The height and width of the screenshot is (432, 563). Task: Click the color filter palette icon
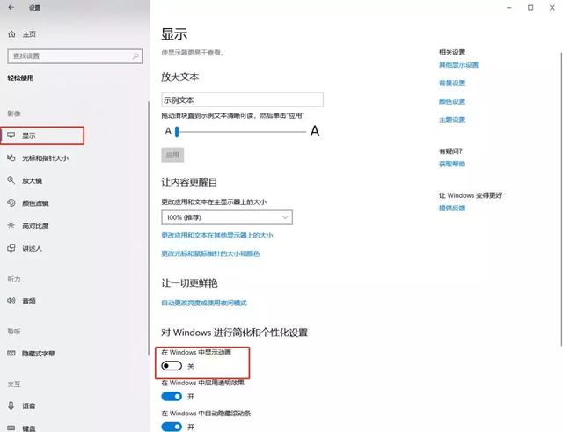(11, 203)
